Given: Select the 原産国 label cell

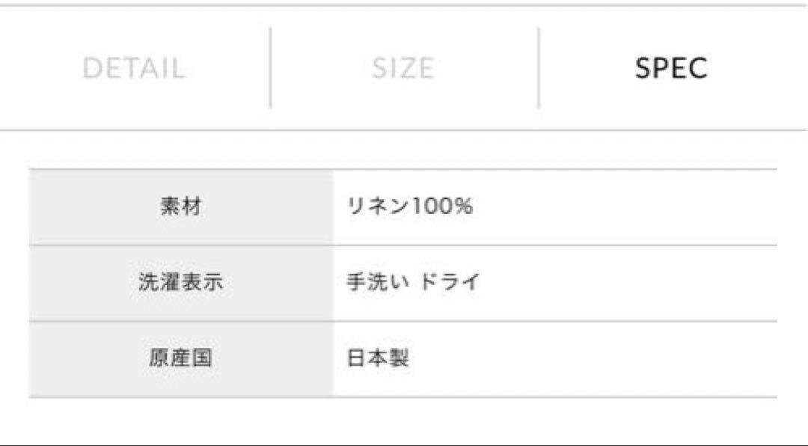Looking at the screenshot, I should pos(181,358).
